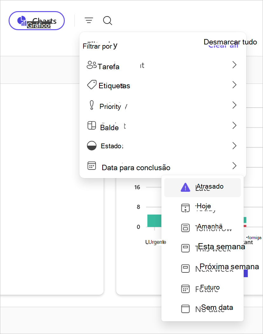Open the Estado filter row
Screen dimensions: 263x334
point(162,146)
